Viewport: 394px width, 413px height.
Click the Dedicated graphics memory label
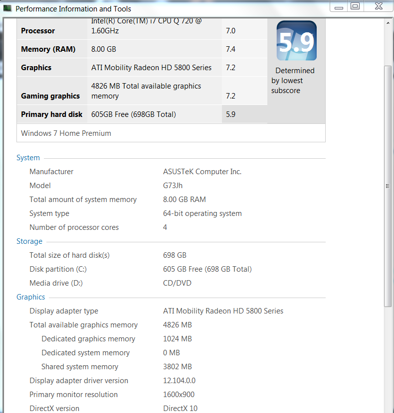point(88,339)
